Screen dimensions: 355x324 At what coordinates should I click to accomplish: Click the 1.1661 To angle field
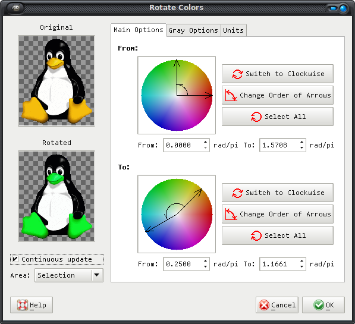click(x=279, y=264)
